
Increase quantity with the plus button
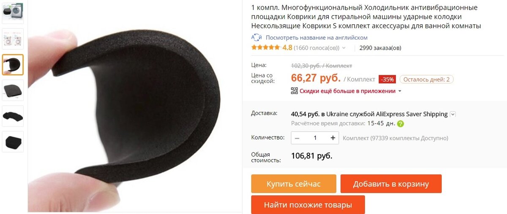333,138
